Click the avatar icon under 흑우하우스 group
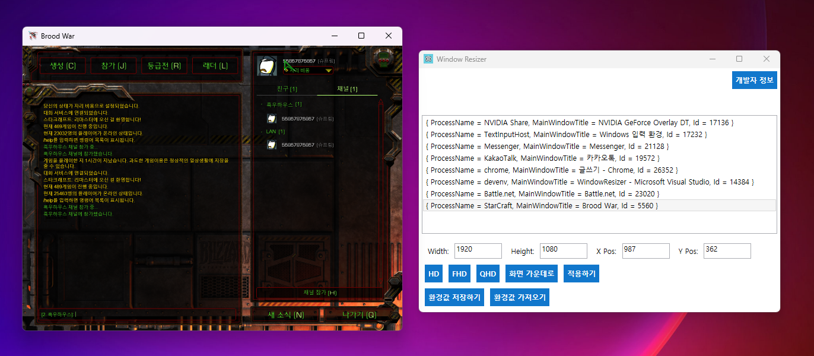Viewport: 814px width, 356px height. (271, 119)
